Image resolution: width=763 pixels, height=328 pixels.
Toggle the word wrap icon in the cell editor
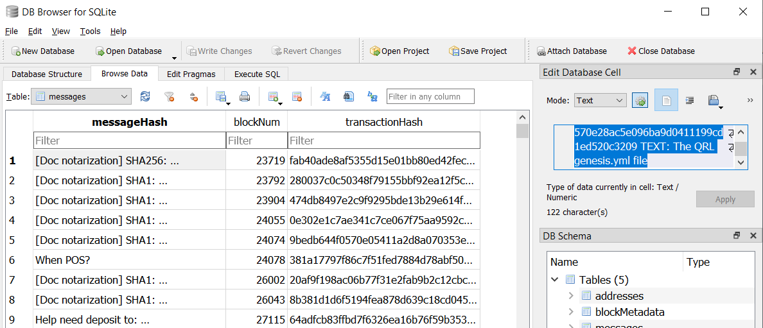(690, 100)
